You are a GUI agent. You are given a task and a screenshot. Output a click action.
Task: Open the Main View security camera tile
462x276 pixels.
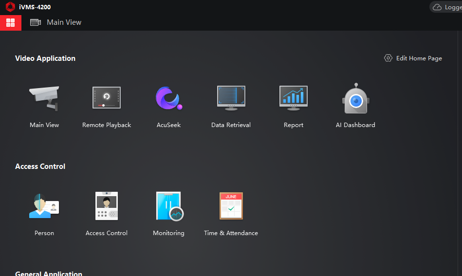point(44,99)
